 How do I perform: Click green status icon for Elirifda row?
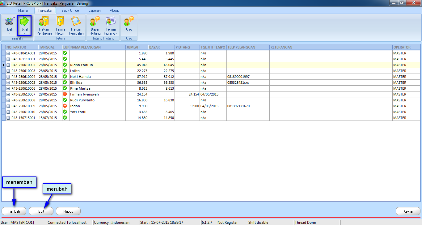click(65, 83)
